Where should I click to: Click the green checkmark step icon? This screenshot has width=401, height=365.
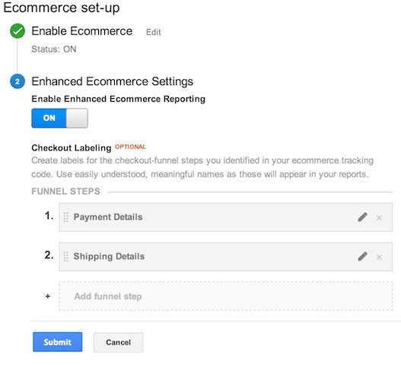[x=18, y=31]
